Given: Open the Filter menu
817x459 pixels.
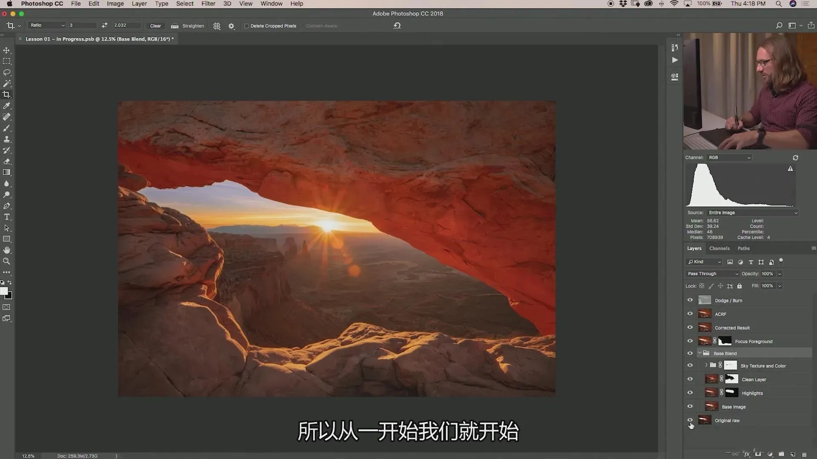Looking at the screenshot, I should tap(208, 4).
